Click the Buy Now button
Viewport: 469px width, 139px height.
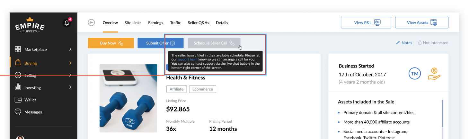pos(111,43)
